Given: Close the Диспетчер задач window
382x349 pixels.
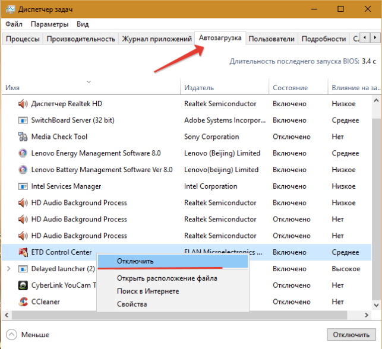Looking at the screenshot, I should pos(368,9).
